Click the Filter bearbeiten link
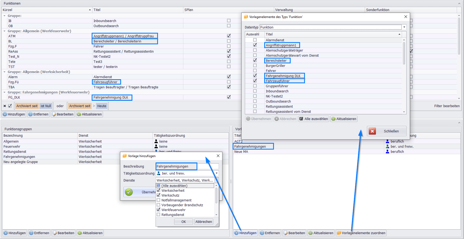The image size is (464, 239). (447, 106)
